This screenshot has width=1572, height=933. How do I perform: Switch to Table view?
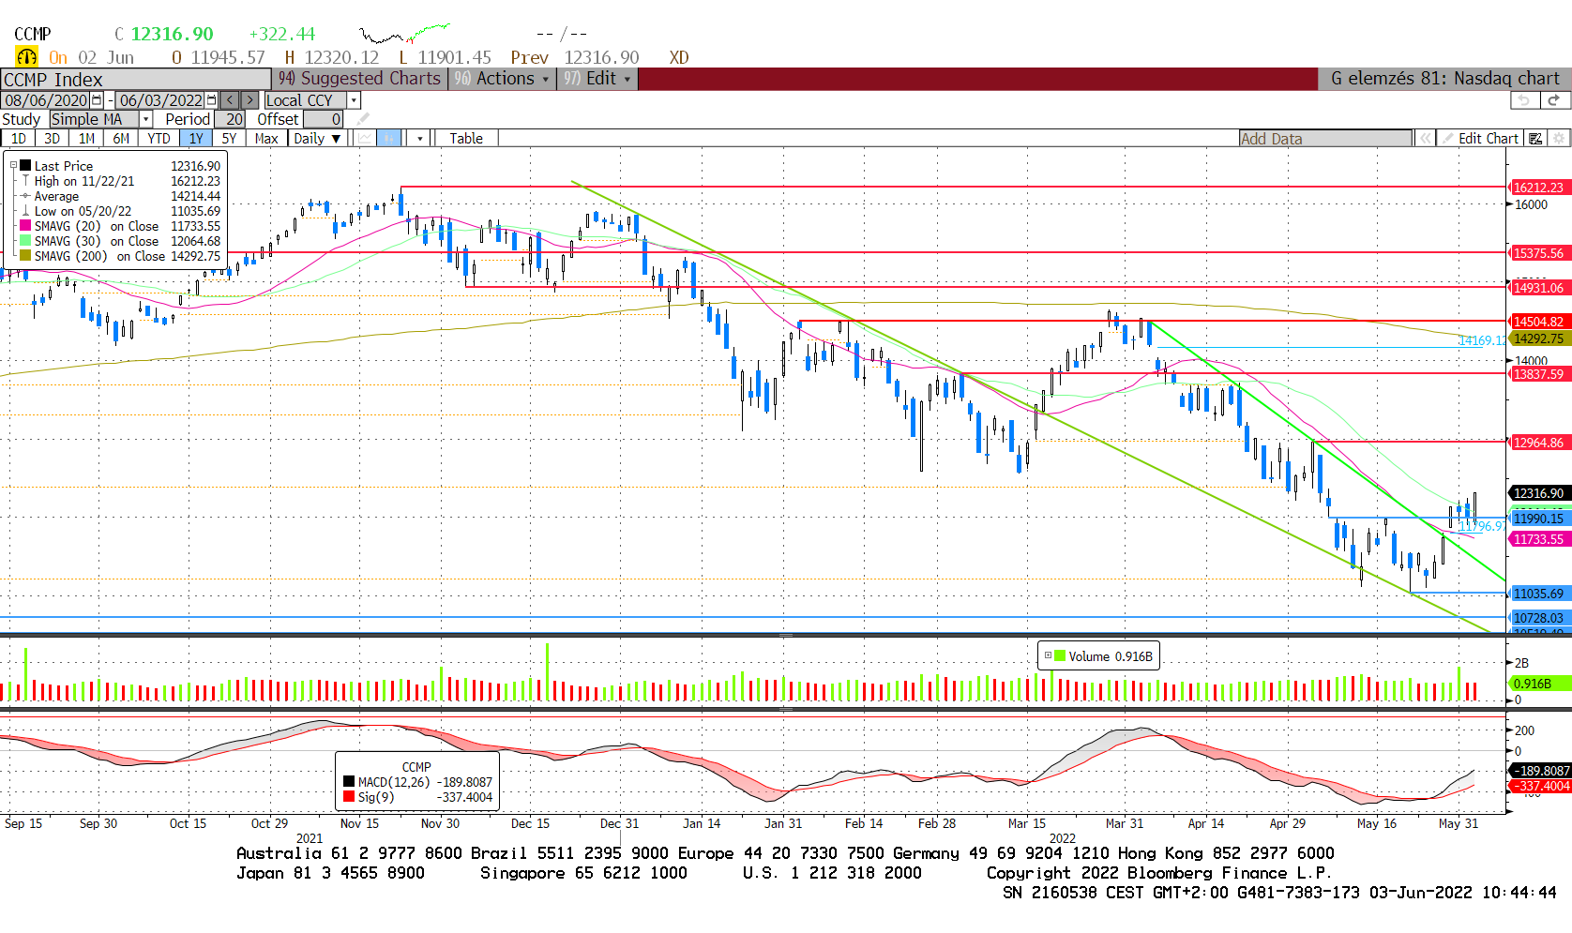point(466,139)
